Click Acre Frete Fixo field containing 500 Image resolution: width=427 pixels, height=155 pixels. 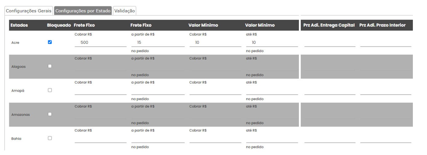(x=100, y=43)
